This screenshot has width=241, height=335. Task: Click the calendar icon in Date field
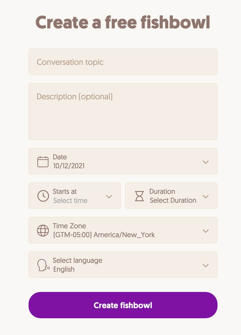pyautogui.click(x=43, y=161)
